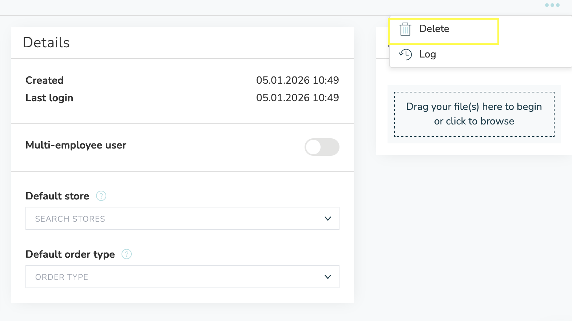Choose the Log menu entry text

[x=428, y=55]
